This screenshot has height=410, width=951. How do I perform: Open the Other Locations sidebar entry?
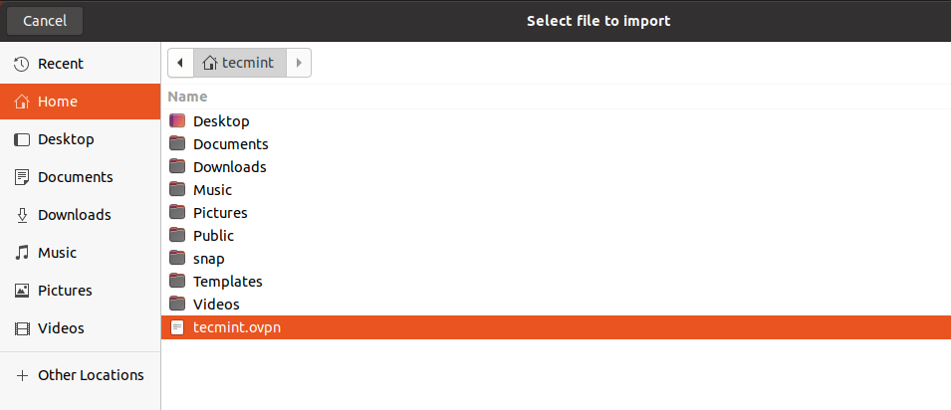tap(90, 375)
